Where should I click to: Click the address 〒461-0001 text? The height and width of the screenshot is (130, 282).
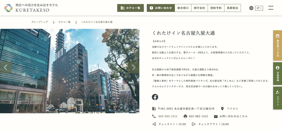(186, 109)
